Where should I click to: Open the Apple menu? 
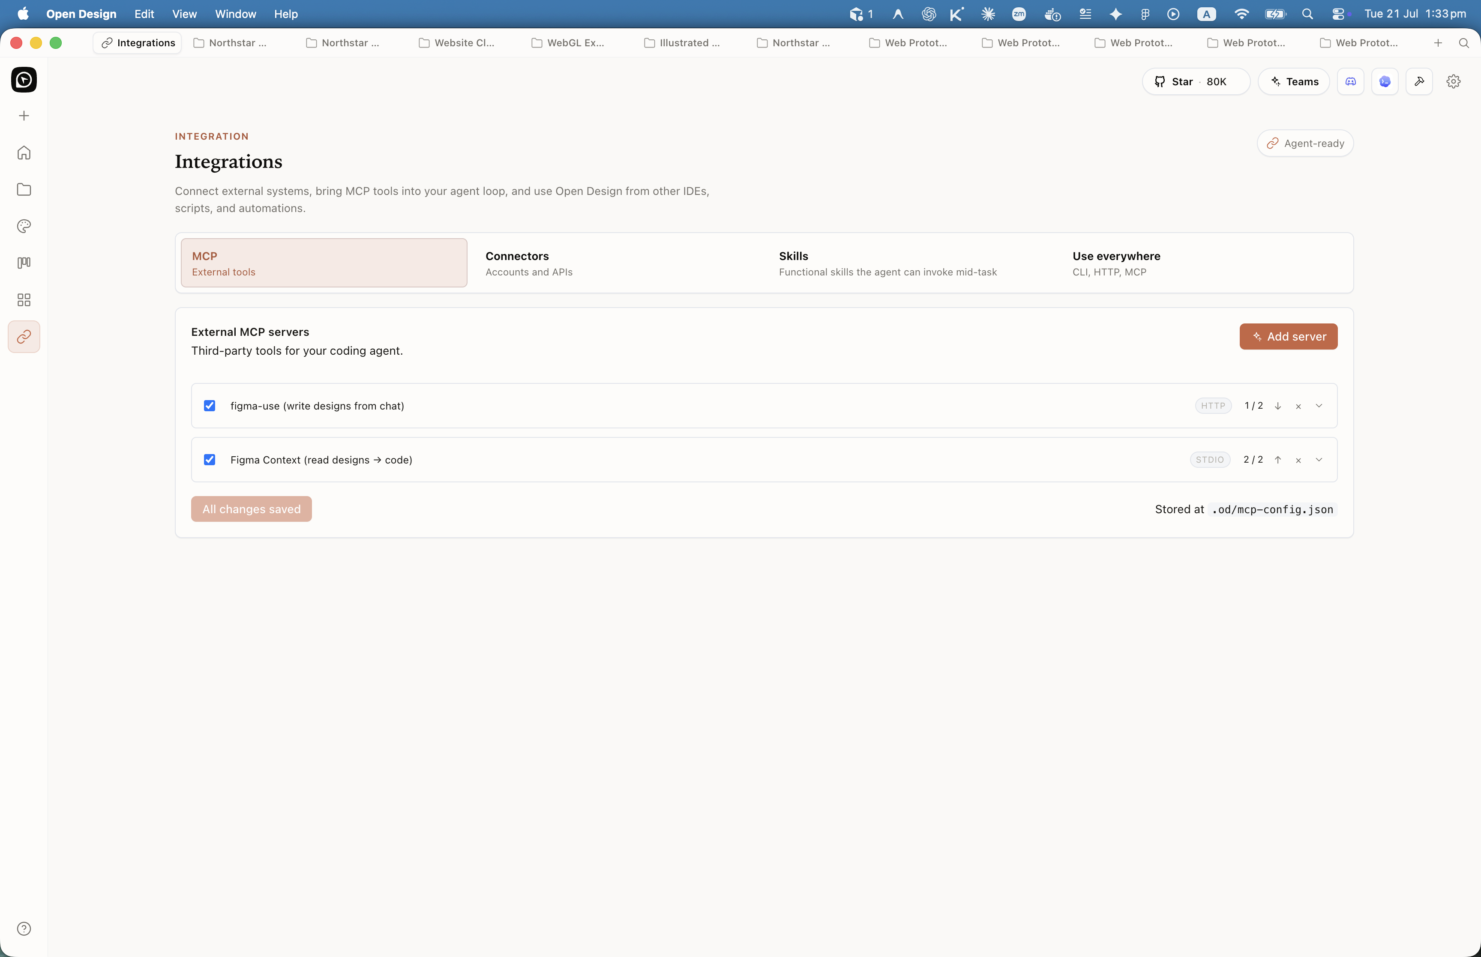(x=23, y=14)
